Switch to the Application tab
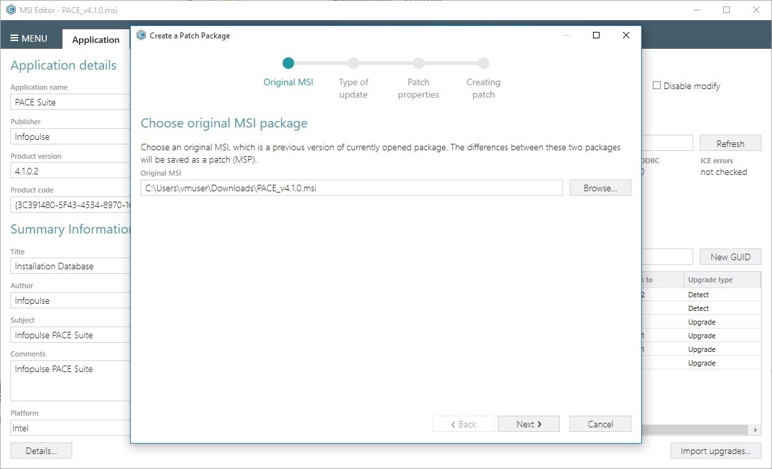Screen dimensions: 772x469 coord(96,40)
